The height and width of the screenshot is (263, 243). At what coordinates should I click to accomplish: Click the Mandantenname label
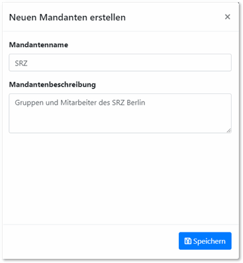[38, 45]
